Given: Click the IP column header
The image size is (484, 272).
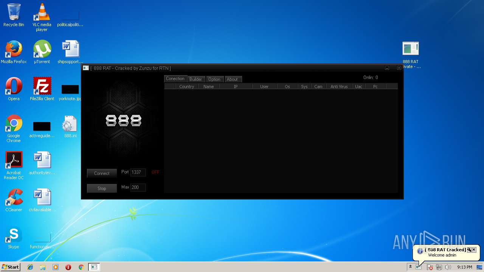Looking at the screenshot, I should pyautogui.click(x=236, y=87).
